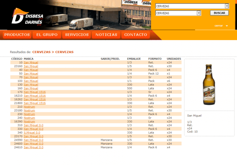The height and width of the screenshot is (165, 237).
Task: Open the second CERVEZAS subcategory dropdown
Action: pos(178,13)
